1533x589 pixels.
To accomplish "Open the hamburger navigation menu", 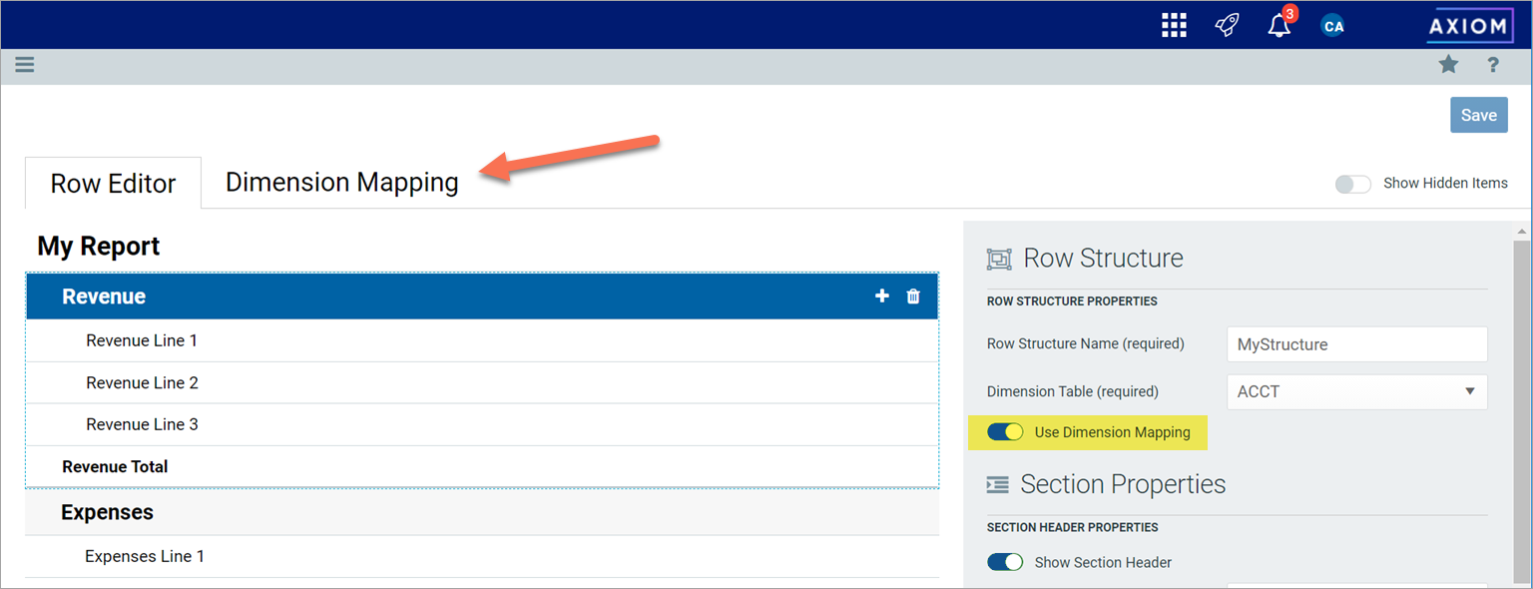I will (25, 65).
